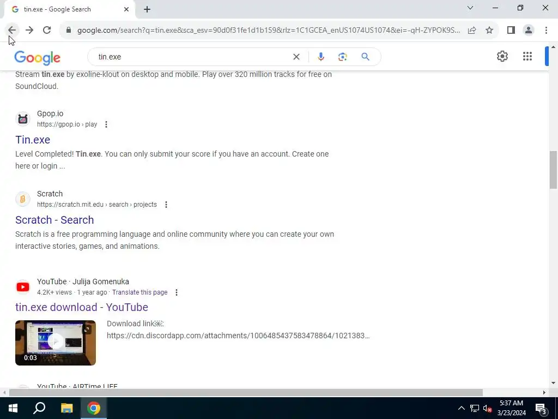This screenshot has width=558, height=419.
Task: Open the notification center icon
Action: pyautogui.click(x=541, y=409)
